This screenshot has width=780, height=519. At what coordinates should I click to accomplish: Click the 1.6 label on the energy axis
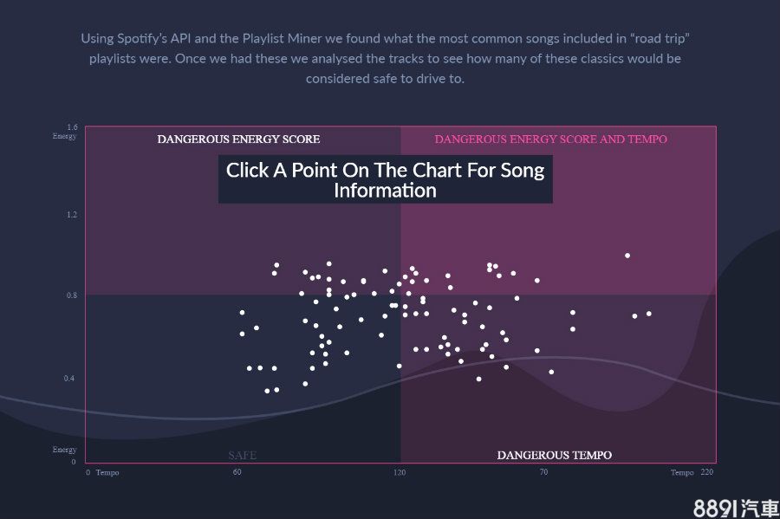point(72,127)
